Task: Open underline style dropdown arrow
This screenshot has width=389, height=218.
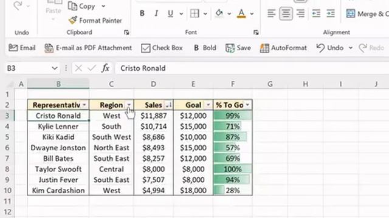Action: [x=181, y=13]
